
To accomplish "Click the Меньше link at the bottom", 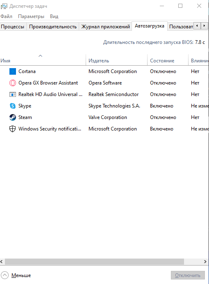I will (21, 275).
